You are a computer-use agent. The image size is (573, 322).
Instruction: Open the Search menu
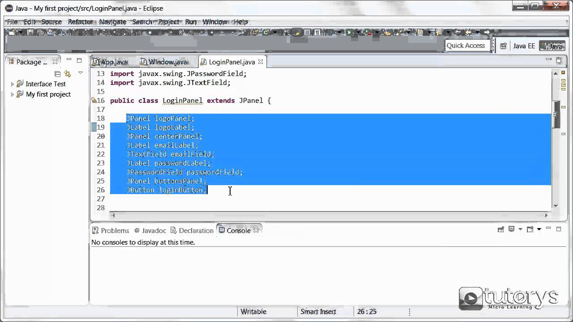tap(142, 21)
